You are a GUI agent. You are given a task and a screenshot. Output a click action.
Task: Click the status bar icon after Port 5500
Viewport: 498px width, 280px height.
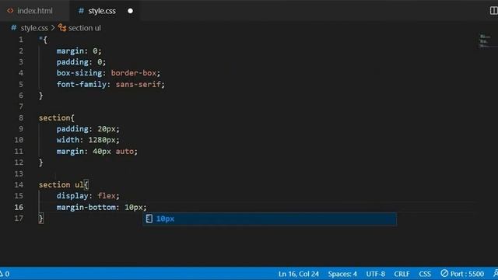496,273
